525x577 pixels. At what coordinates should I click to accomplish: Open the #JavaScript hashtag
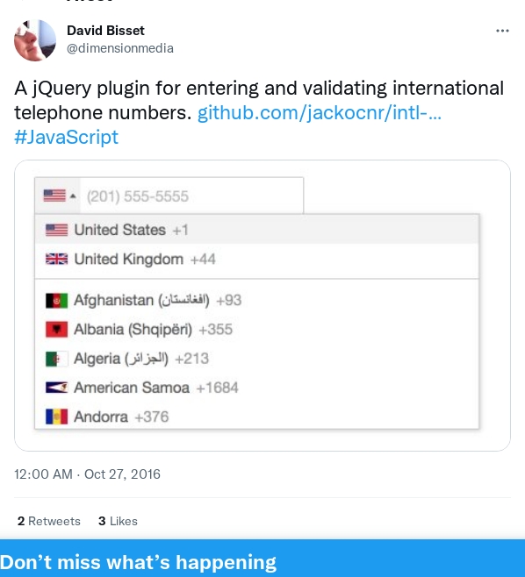pyautogui.click(x=67, y=138)
